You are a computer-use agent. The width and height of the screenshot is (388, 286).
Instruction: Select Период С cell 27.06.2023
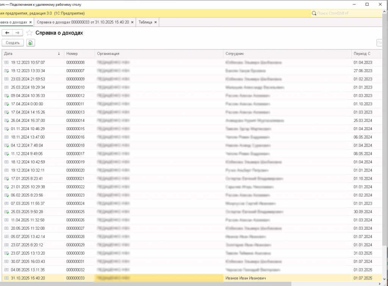point(366,71)
